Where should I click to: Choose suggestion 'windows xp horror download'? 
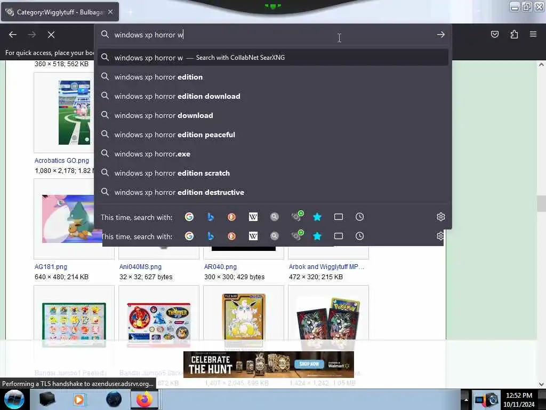[273, 115]
